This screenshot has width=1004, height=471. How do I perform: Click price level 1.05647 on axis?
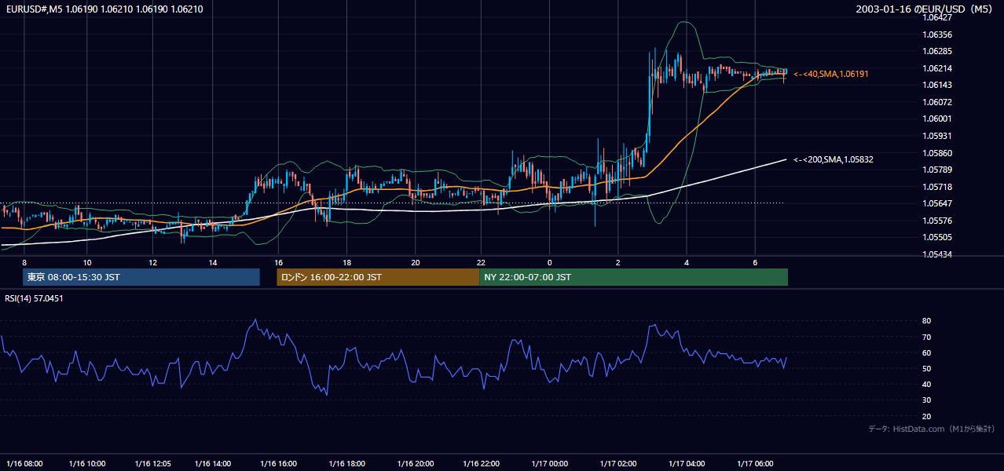(938, 203)
